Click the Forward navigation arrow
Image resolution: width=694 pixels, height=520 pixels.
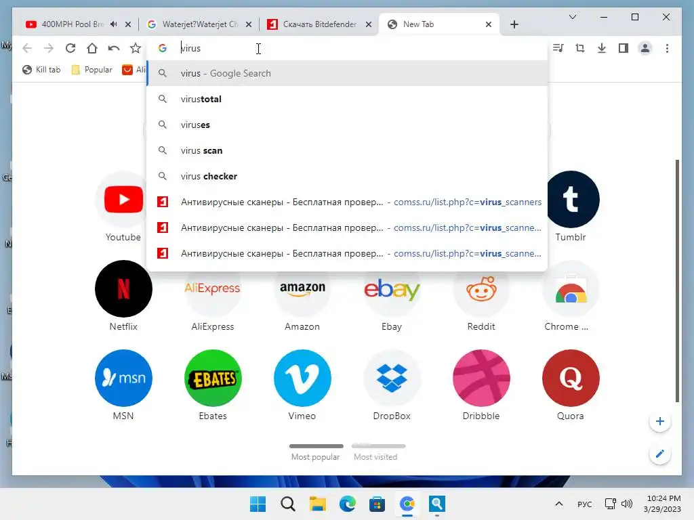click(49, 48)
